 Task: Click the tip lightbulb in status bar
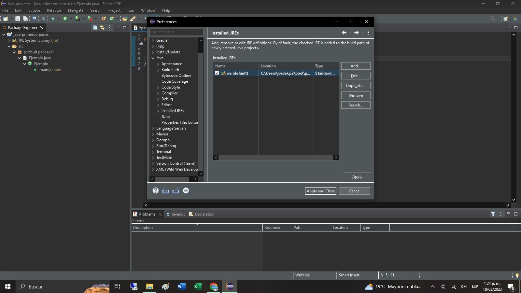coord(517,275)
